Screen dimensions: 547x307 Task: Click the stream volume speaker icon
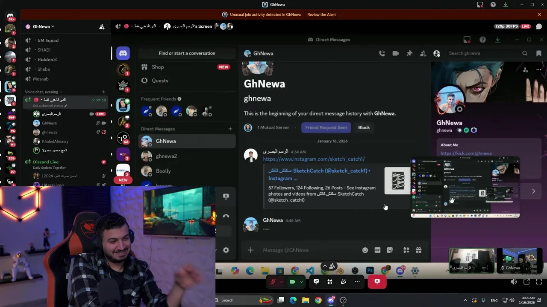(x=514, y=282)
